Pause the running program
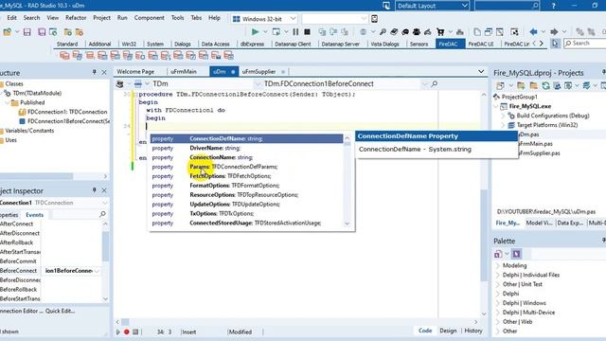 click(295, 32)
